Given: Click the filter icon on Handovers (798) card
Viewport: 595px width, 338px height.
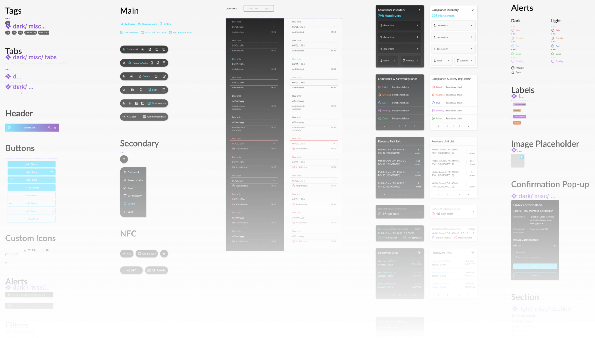Looking at the screenshot, I should point(420,253).
